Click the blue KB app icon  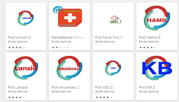157,68
